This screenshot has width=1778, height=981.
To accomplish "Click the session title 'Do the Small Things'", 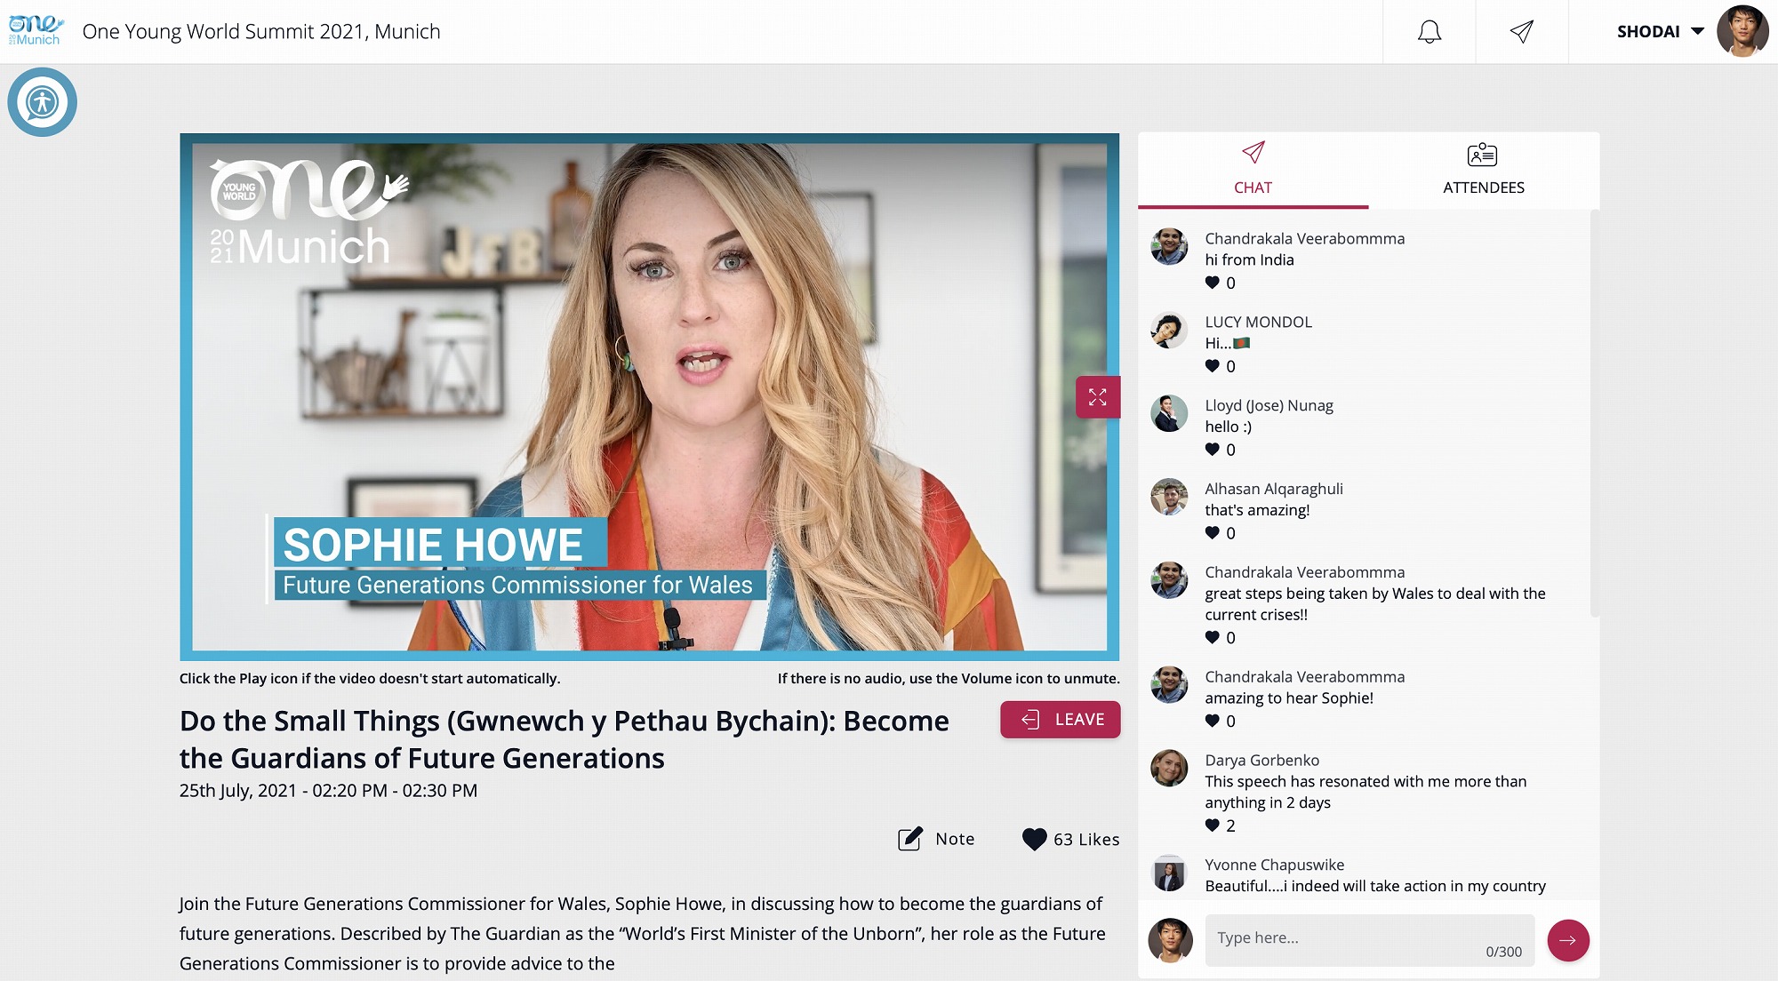I will [564, 739].
